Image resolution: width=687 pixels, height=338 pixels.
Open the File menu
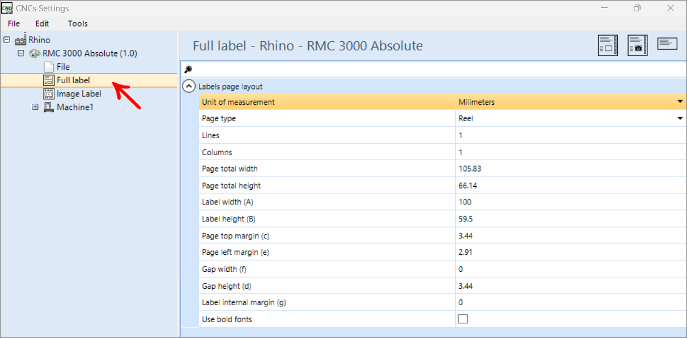(14, 24)
